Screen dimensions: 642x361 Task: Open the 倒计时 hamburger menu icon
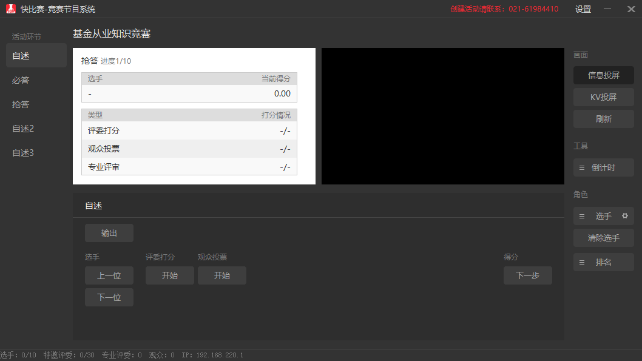(x=582, y=168)
